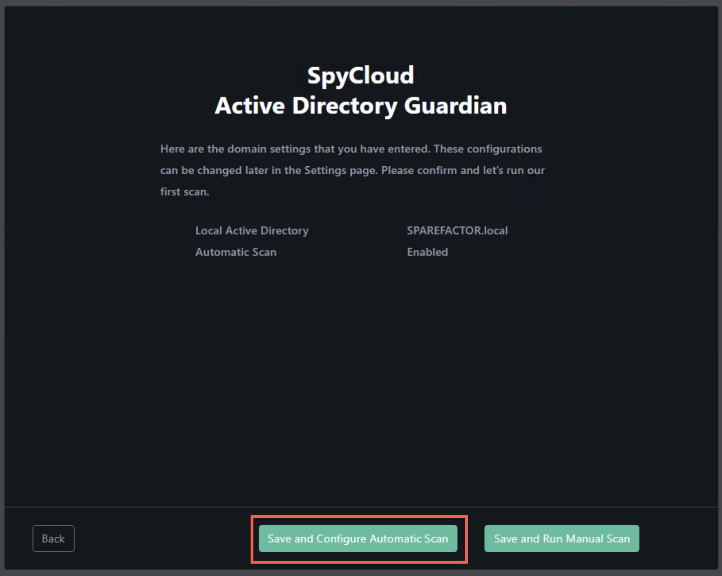Click the Enabled status value
This screenshot has height=576, width=722.
click(427, 252)
